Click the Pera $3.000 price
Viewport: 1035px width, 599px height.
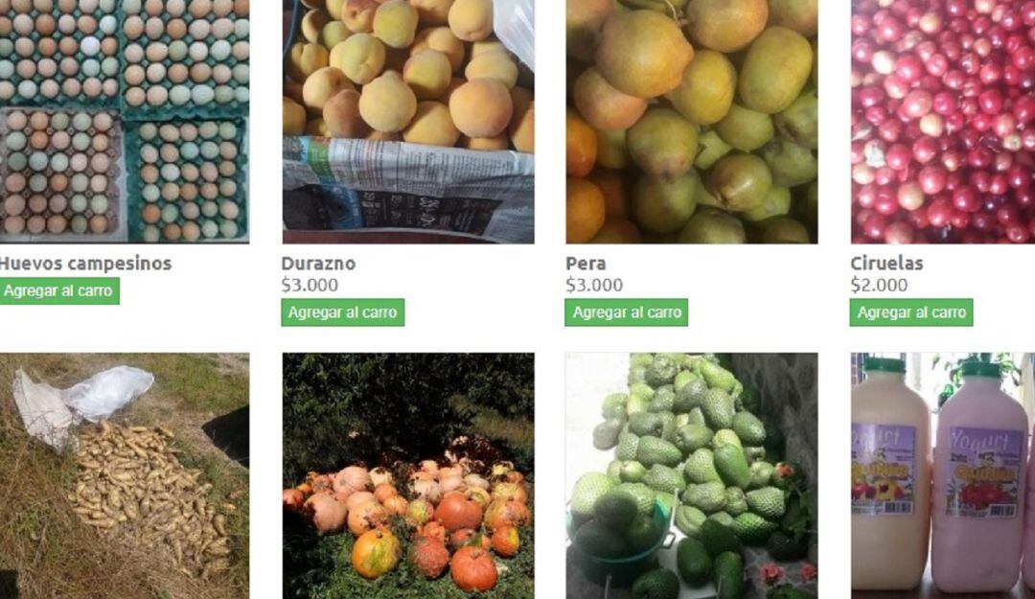tap(594, 286)
